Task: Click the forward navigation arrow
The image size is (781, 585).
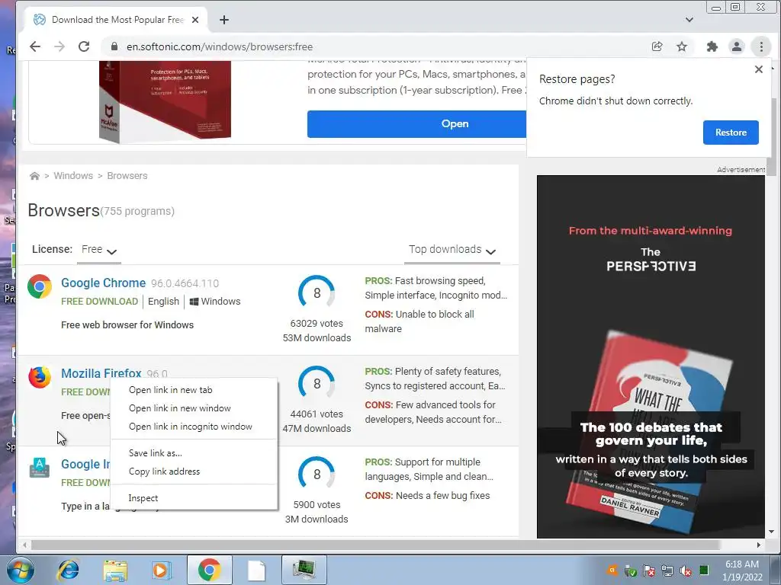Action: pos(59,46)
